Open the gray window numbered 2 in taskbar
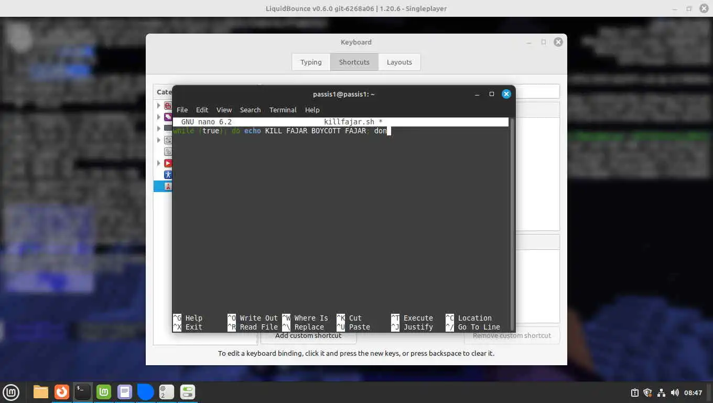 tap(167, 392)
